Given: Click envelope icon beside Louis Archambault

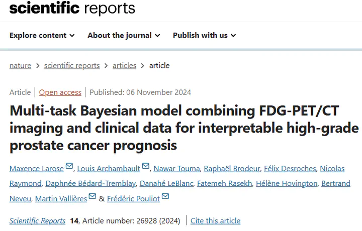Looking at the screenshot, I should point(145,166).
